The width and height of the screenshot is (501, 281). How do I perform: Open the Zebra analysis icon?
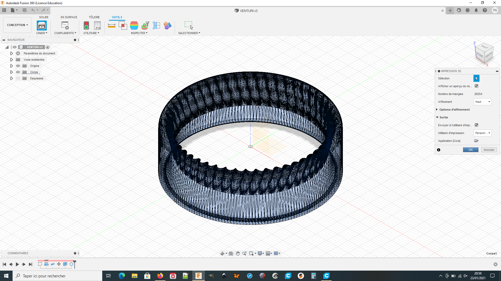(x=134, y=25)
